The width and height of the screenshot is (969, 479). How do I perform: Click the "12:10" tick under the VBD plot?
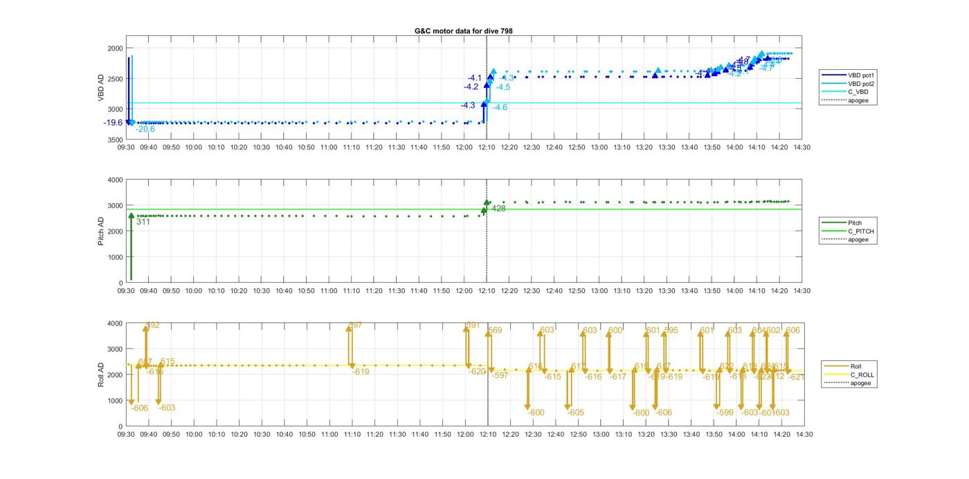pyautogui.click(x=487, y=147)
